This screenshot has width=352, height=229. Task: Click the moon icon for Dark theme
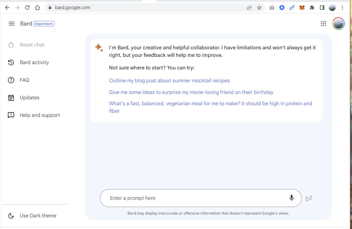pos(11,215)
